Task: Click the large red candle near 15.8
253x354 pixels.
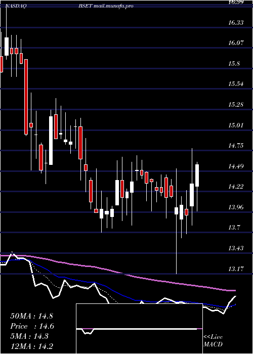Action: (26, 97)
